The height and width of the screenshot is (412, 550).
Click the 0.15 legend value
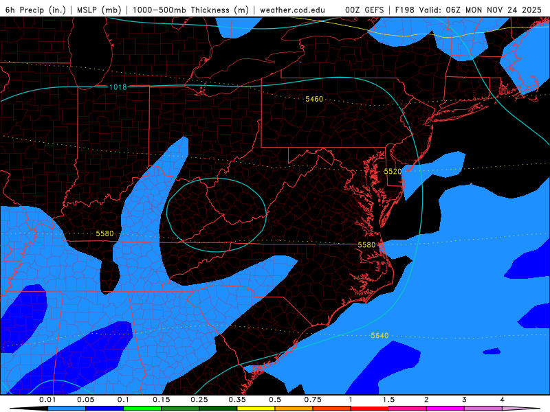coord(162,400)
